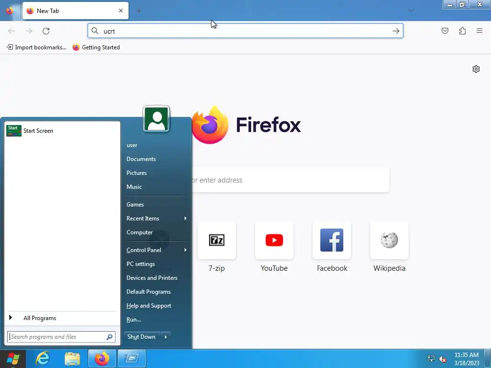This screenshot has height=368, width=491.
Task: Select the New Tab tab
Action: (x=75, y=11)
